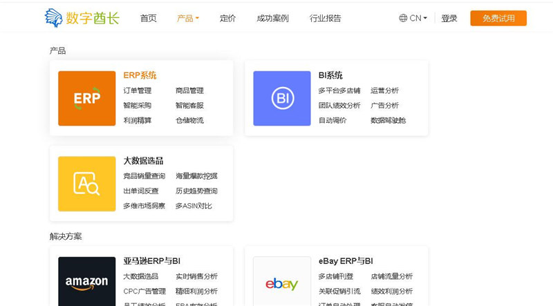This screenshot has height=306, width=553.
Task: Select 广告分析 under BI系统
Action: [x=385, y=106]
